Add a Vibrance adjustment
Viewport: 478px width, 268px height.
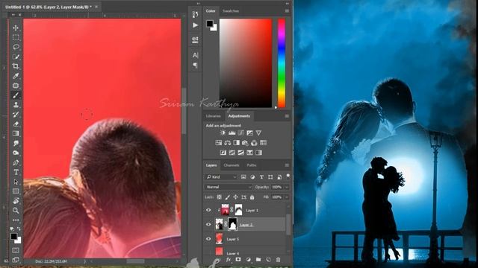[x=258, y=133]
